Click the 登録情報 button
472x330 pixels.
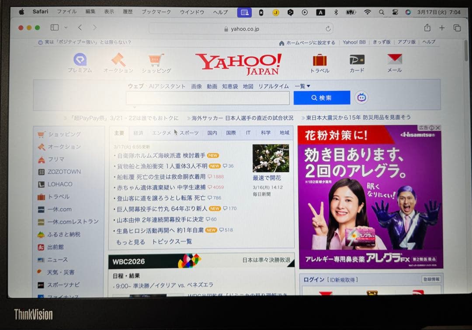click(431, 279)
